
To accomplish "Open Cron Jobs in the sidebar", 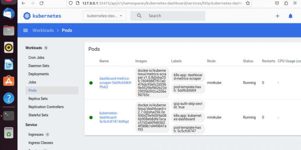I will click(36, 58).
